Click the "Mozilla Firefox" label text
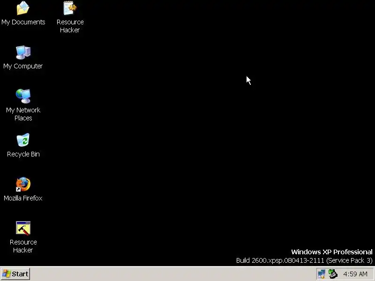Screen dimensions: 375x281 point(23,198)
